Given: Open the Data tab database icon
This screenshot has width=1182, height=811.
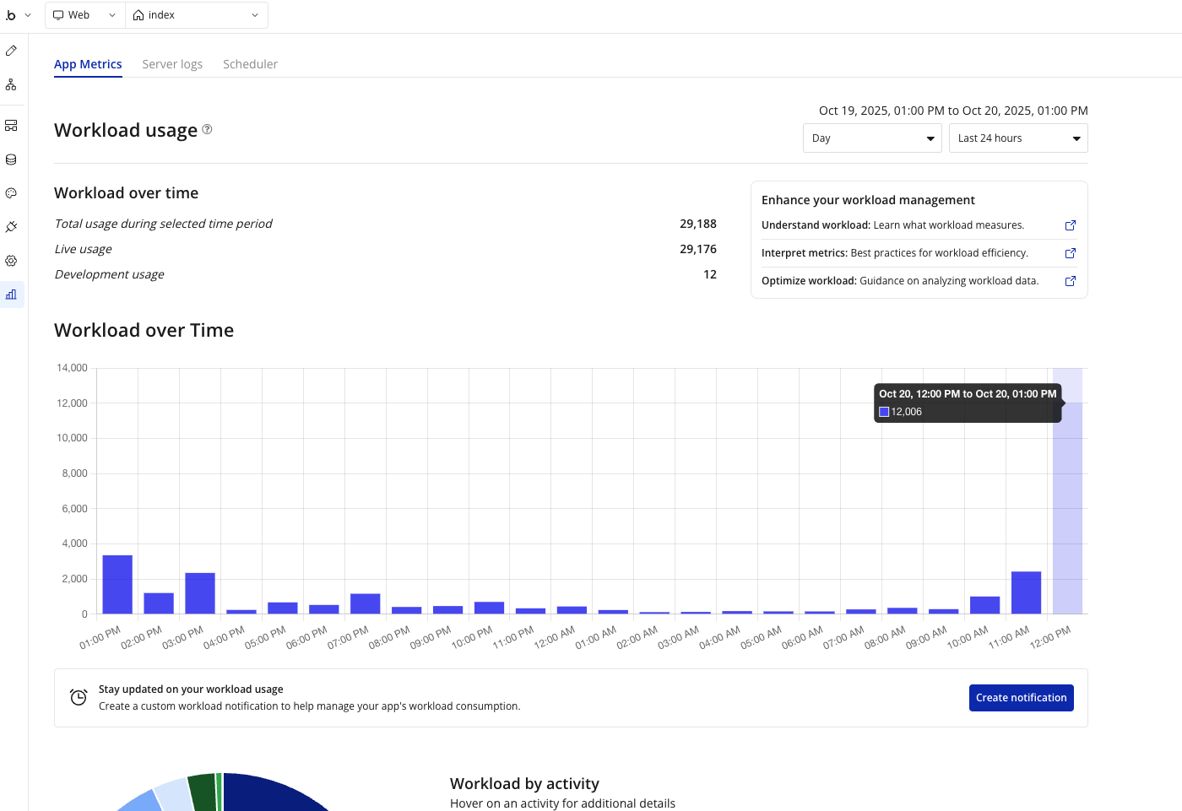Looking at the screenshot, I should (x=11, y=159).
